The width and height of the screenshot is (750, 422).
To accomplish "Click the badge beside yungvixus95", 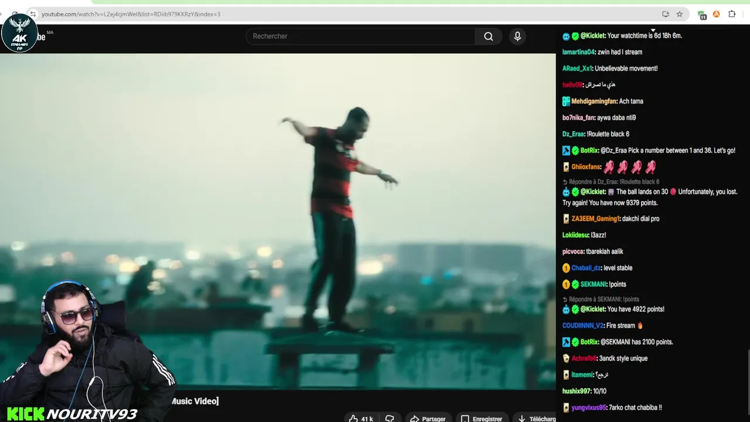I will (566, 407).
